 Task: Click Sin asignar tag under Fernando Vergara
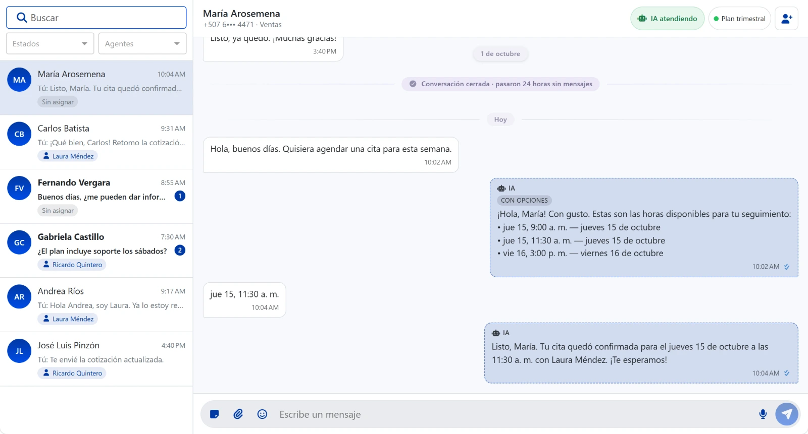(58, 211)
